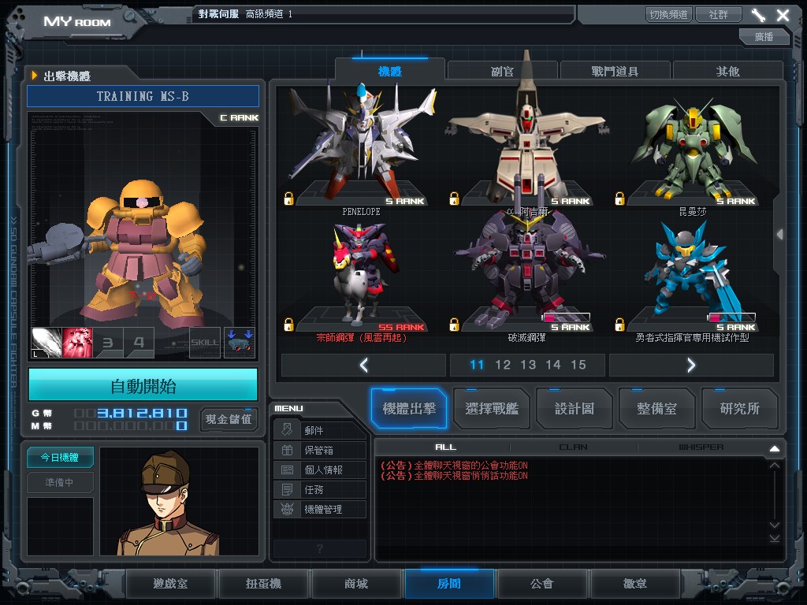
Task: Open the 社群 community button
Action: (x=719, y=14)
